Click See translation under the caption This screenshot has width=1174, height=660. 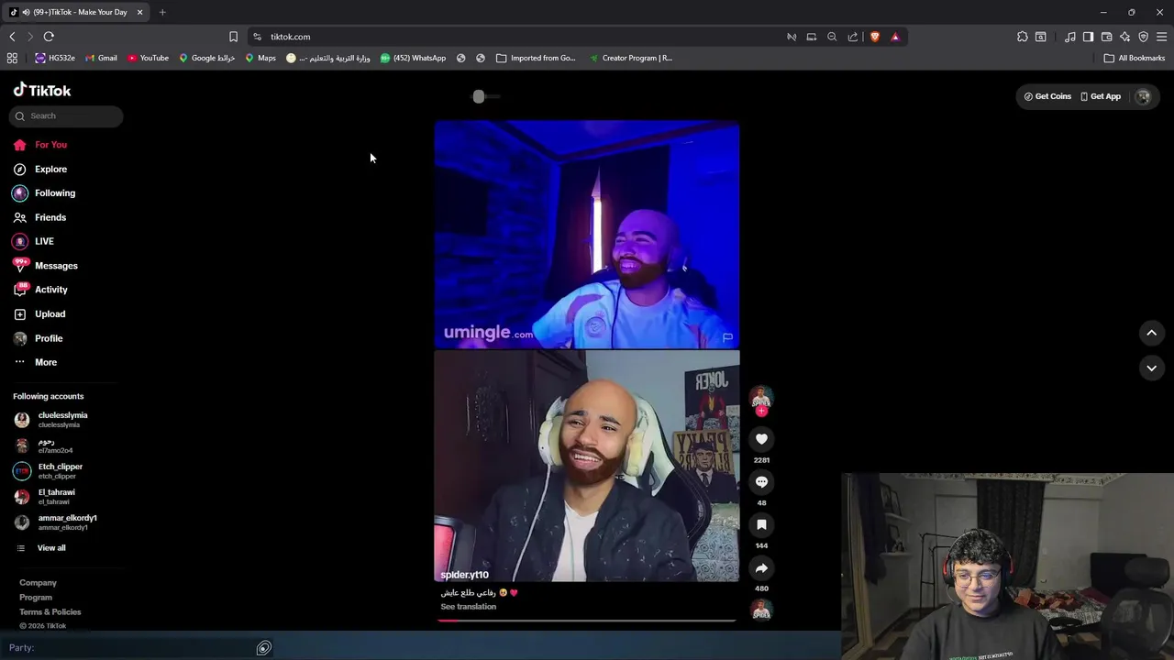[468, 607]
